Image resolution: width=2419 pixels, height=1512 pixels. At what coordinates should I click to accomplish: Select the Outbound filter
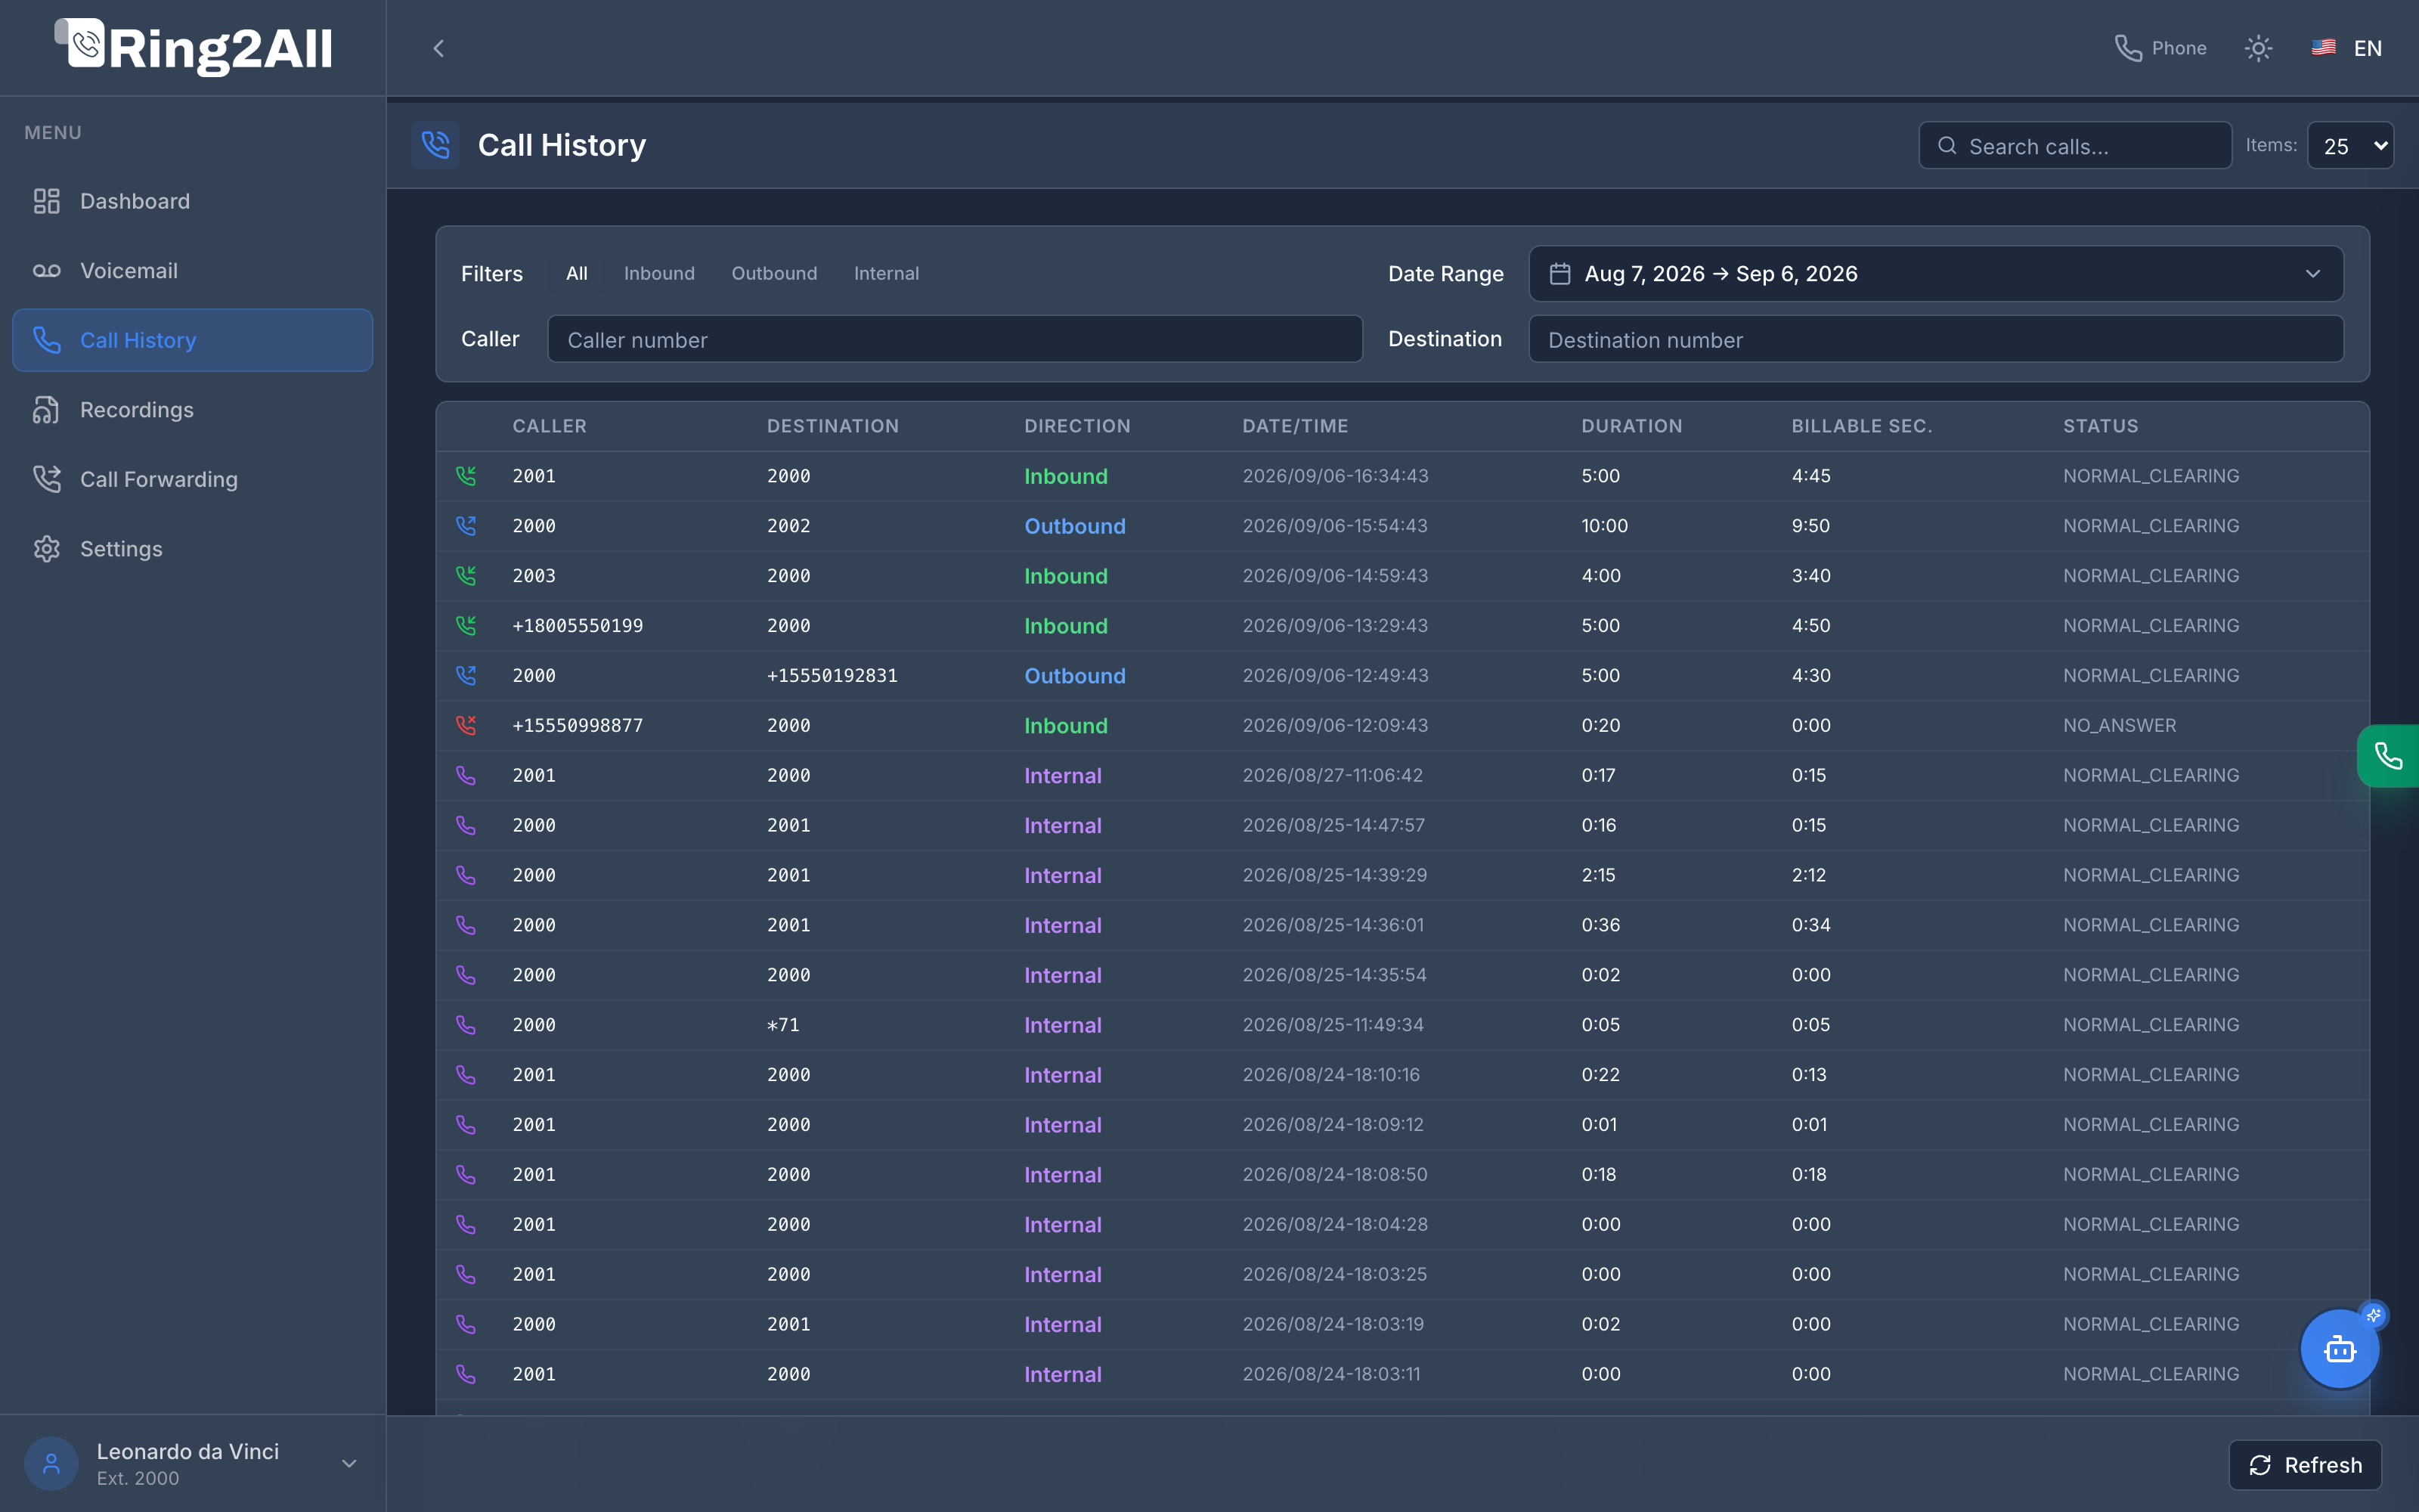pos(773,273)
